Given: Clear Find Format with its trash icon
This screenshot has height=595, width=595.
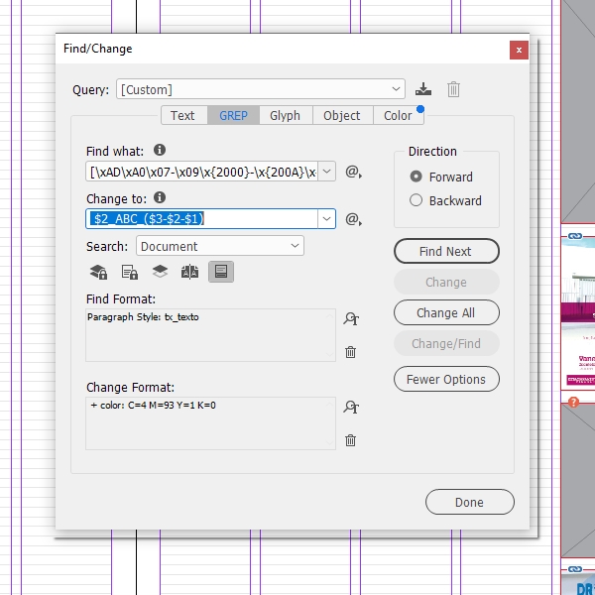Looking at the screenshot, I should pyautogui.click(x=350, y=352).
